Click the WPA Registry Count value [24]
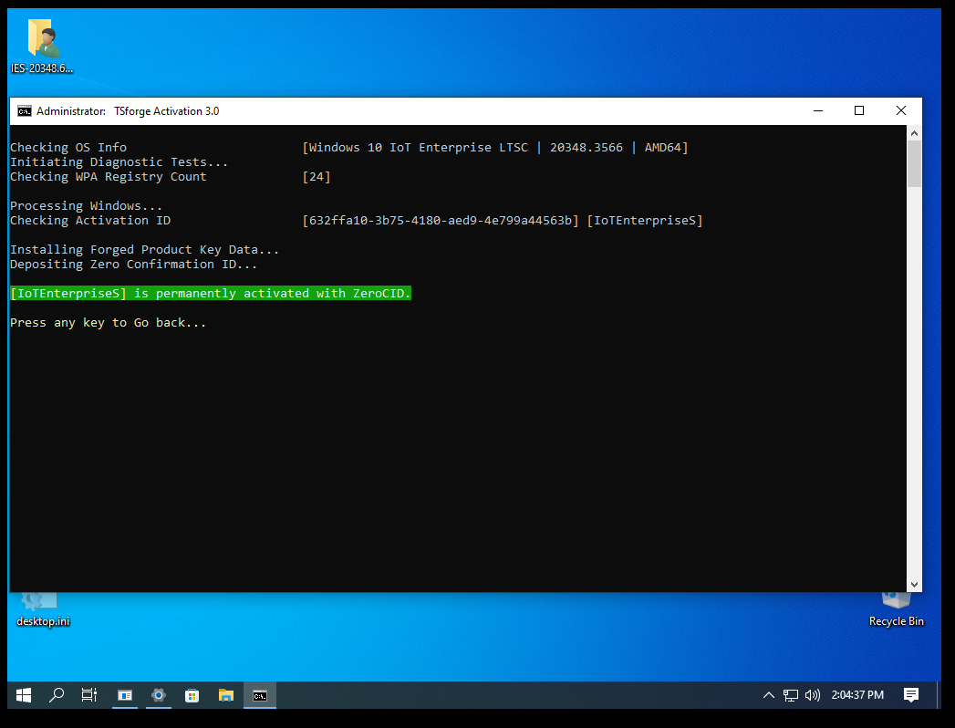Image resolution: width=955 pixels, height=728 pixels. [x=317, y=177]
